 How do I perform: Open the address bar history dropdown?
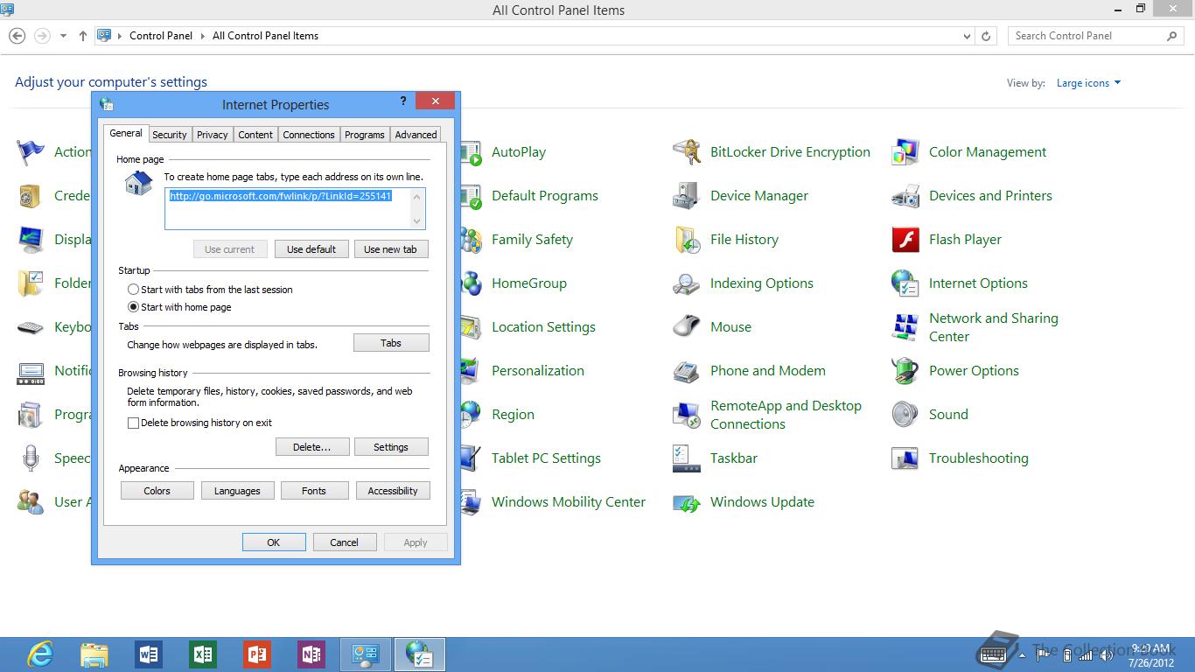click(x=967, y=36)
